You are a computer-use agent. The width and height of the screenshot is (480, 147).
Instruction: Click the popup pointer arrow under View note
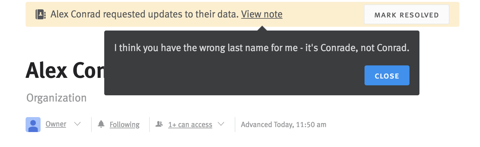(x=262, y=28)
